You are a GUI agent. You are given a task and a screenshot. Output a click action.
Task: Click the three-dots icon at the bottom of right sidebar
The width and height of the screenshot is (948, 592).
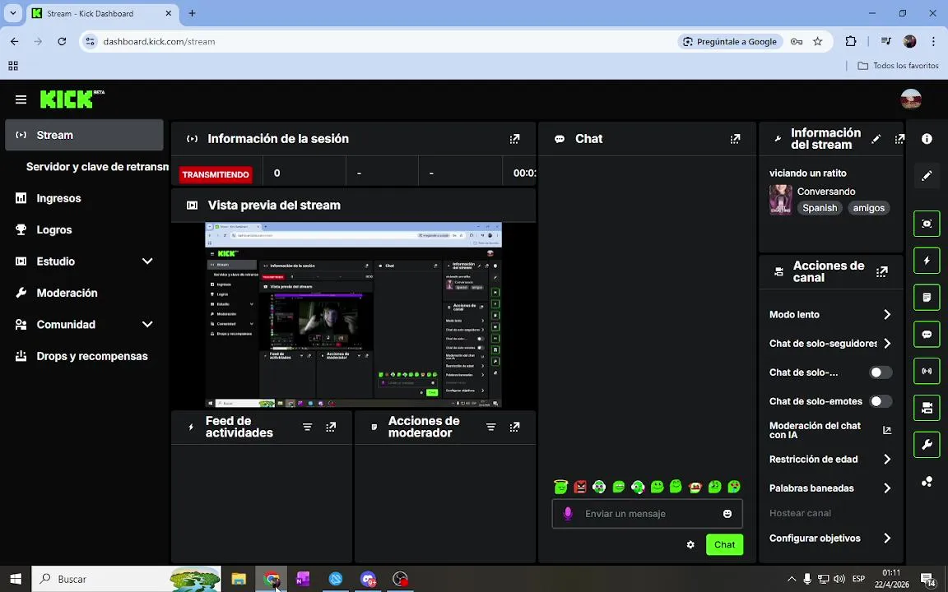(x=927, y=482)
